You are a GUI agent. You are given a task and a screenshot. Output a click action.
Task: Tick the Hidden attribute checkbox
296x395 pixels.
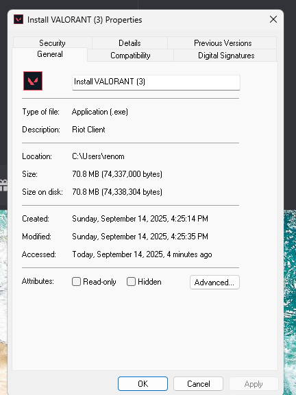[x=131, y=281]
